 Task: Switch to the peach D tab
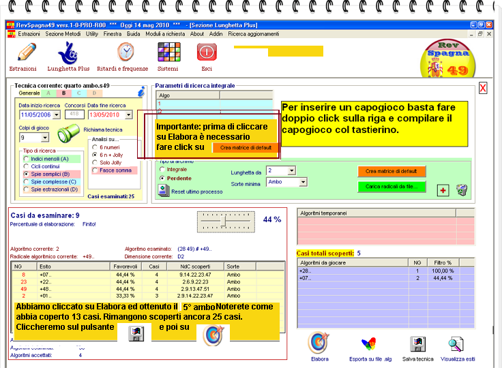[x=94, y=93]
